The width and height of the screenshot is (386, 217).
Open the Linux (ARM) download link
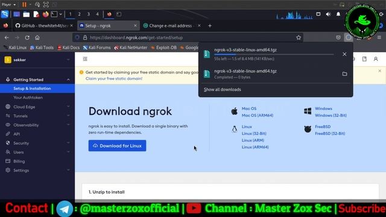(x=253, y=140)
